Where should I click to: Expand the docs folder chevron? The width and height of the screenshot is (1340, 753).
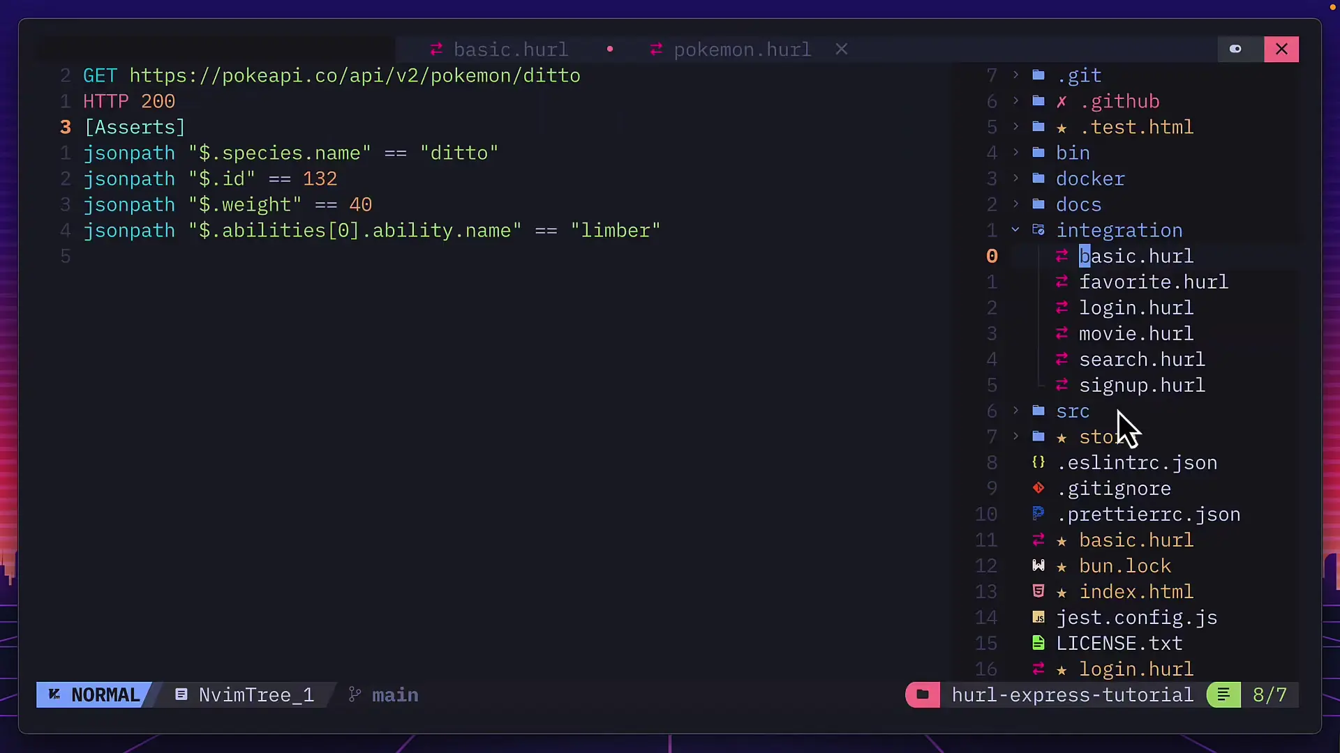point(1015,204)
